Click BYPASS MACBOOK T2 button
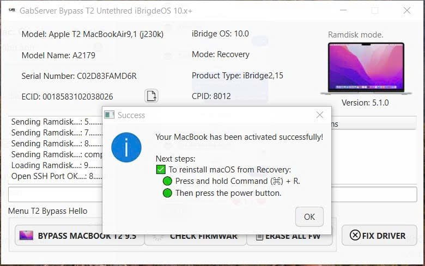 (x=80, y=235)
